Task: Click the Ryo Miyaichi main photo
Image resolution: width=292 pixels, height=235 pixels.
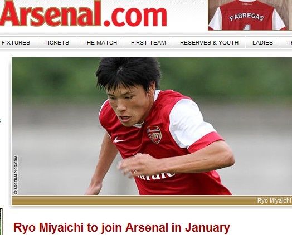Action: (x=152, y=126)
